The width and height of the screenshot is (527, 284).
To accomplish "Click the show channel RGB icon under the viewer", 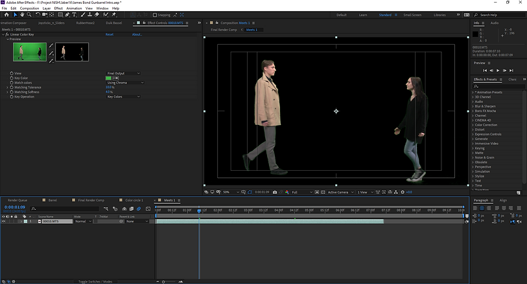I will pyautogui.click(x=287, y=192).
